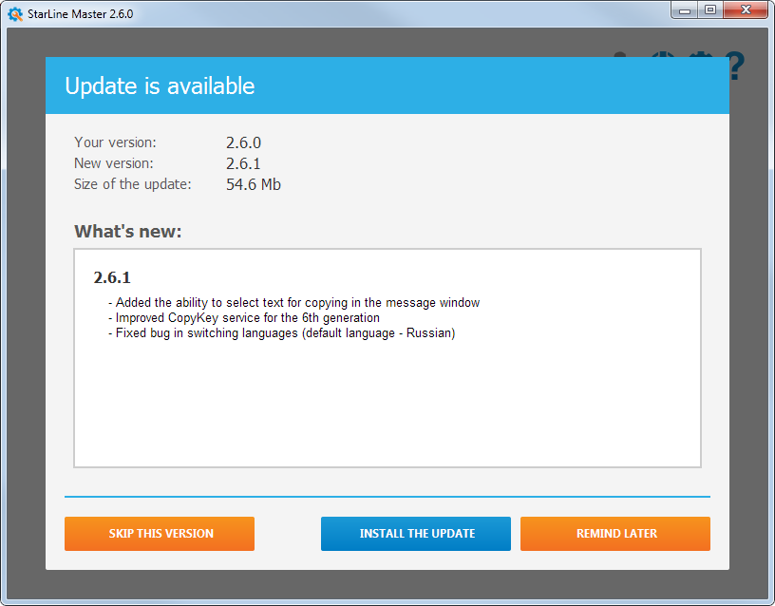Open help via the question mark icon
The width and height of the screenshot is (775, 606).
point(735,66)
